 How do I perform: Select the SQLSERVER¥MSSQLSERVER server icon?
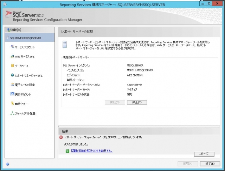pos(8,37)
